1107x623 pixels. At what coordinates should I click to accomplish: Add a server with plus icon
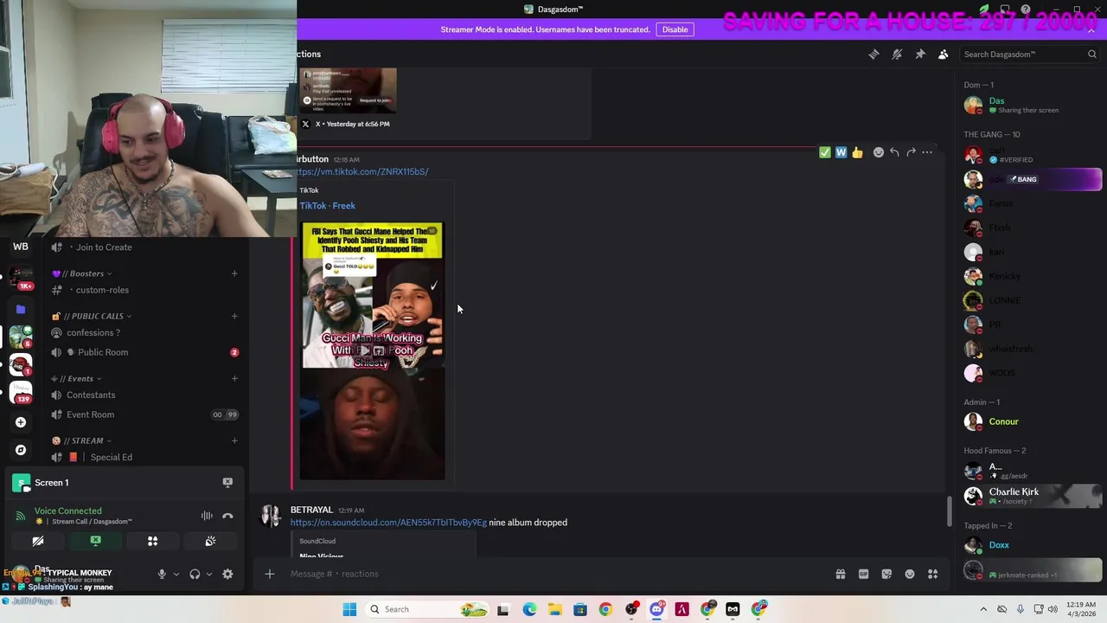click(x=21, y=422)
